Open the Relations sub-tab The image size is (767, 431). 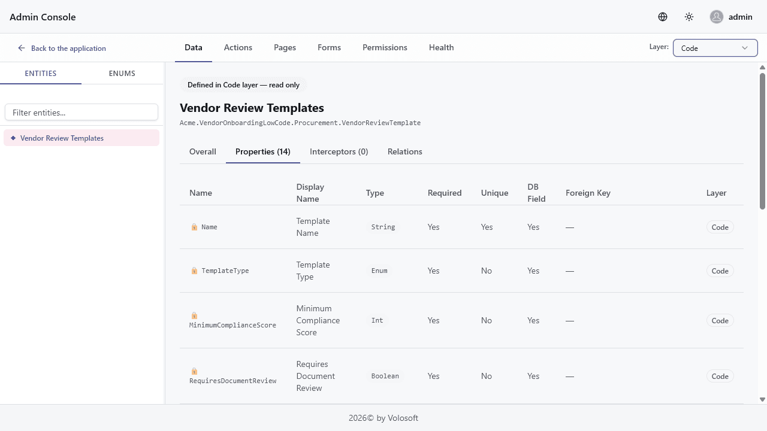coord(404,151)
